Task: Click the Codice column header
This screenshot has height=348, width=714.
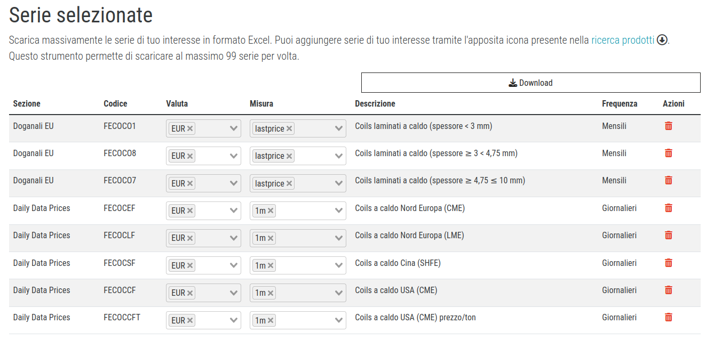Action: [x=115, y=103]
